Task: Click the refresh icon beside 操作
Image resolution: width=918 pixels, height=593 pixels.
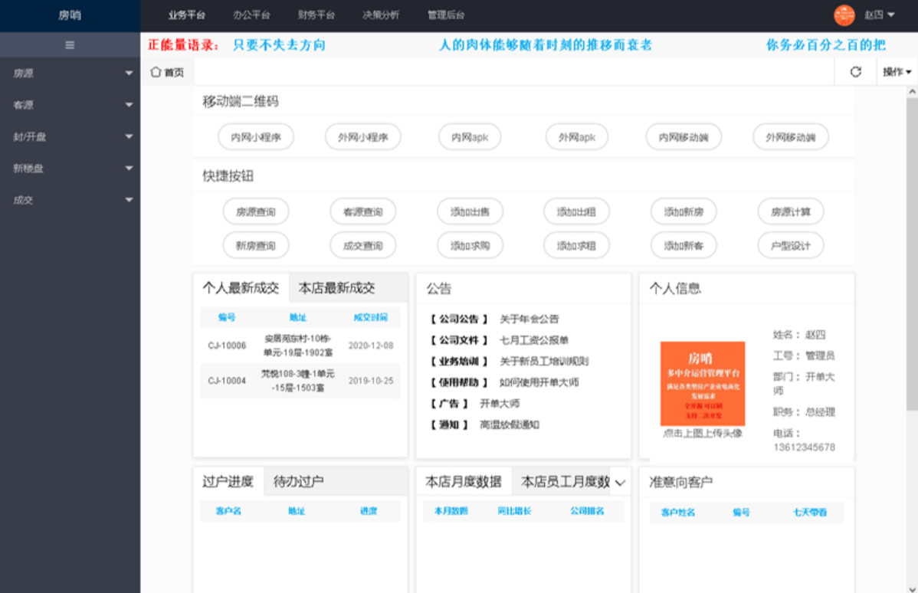Action: [856, 72]
